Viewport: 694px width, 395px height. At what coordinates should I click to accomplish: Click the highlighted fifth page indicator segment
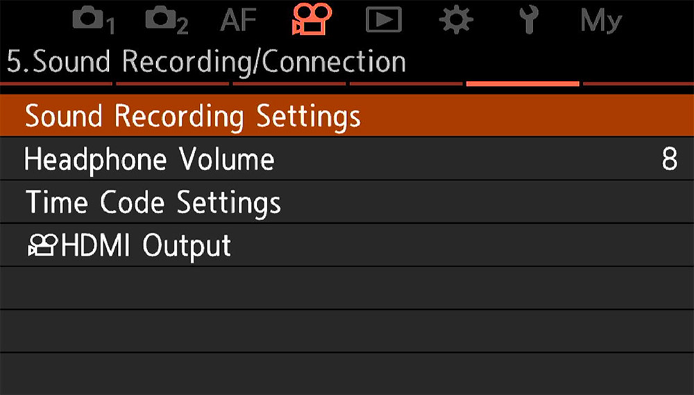click(x=522, y=84)
